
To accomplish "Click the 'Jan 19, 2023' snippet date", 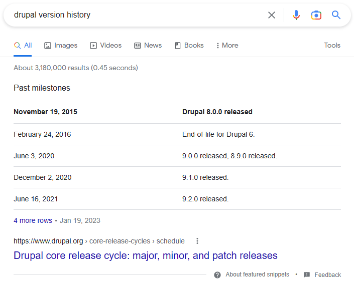I will [x=80, y=220].
